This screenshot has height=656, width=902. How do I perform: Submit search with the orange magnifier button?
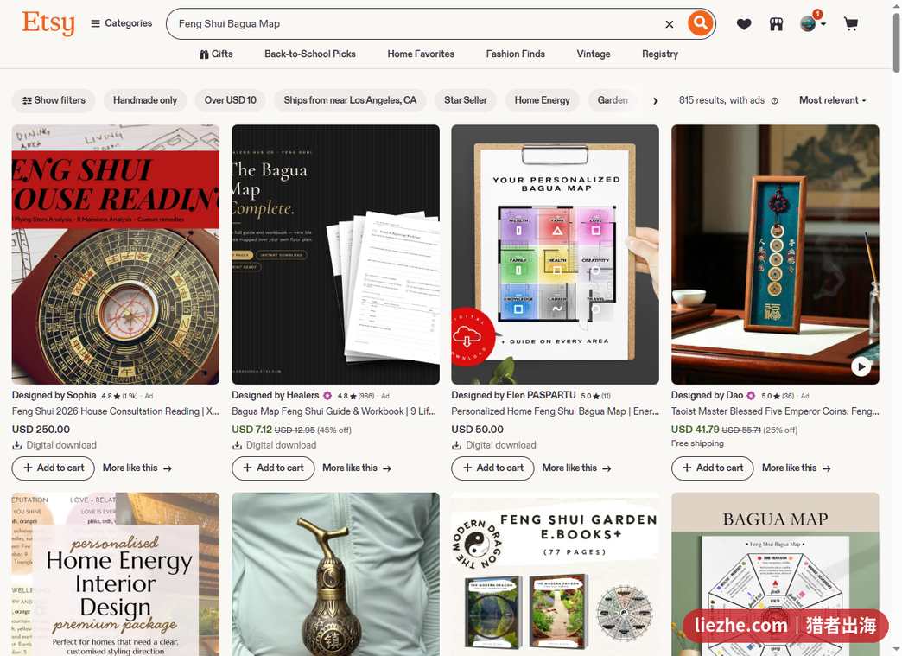tap(700, 23)
